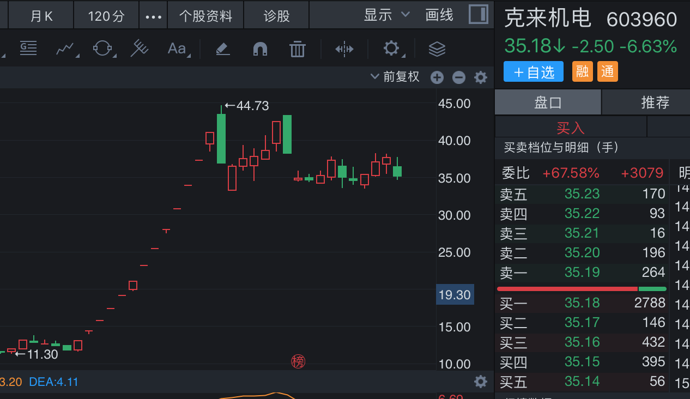
Task: Expand the 前复权 adjustment dropdown
Action: (x=396, y=77)
